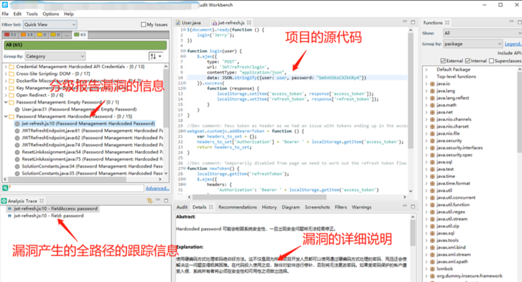This screenshot has height=282, width=522.
Task: Select the green all-issues tab showing 65
Action: coord(80,35)
